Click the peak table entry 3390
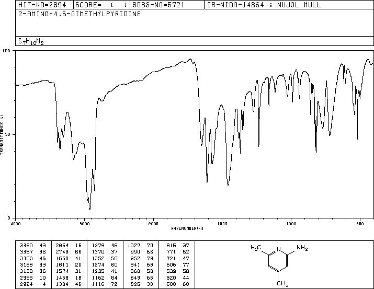The height and width of the screenshot is (289, 374). click(26, 245)
